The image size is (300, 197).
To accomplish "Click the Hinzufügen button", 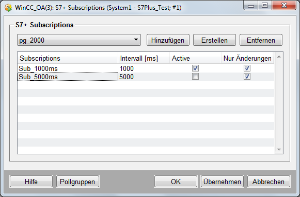I will [168, 40].
